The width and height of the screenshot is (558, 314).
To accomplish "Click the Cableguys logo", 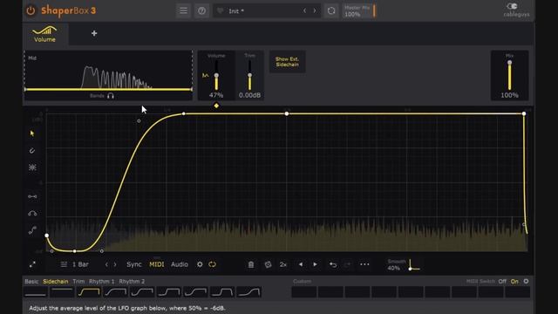I will click(x=516, y=10).
